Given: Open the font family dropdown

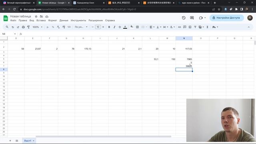Looking at the screenshot, I should pyautogui.click(x=81, y=27).
